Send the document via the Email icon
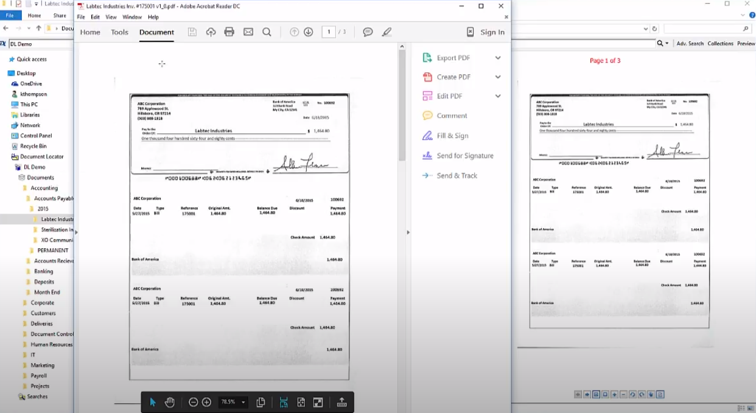The height and width of the screenshot is (413, 756). pyautogui.click(x=248, y=32)
